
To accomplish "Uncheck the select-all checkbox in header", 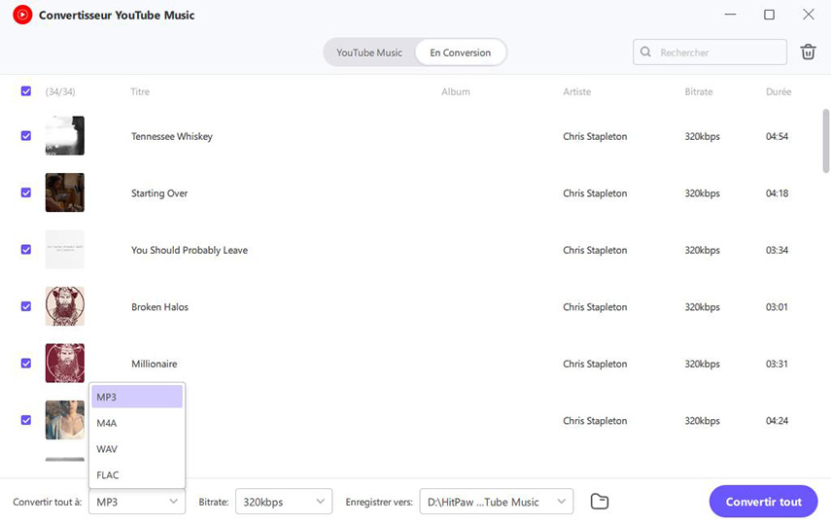I will click(26, 91).
